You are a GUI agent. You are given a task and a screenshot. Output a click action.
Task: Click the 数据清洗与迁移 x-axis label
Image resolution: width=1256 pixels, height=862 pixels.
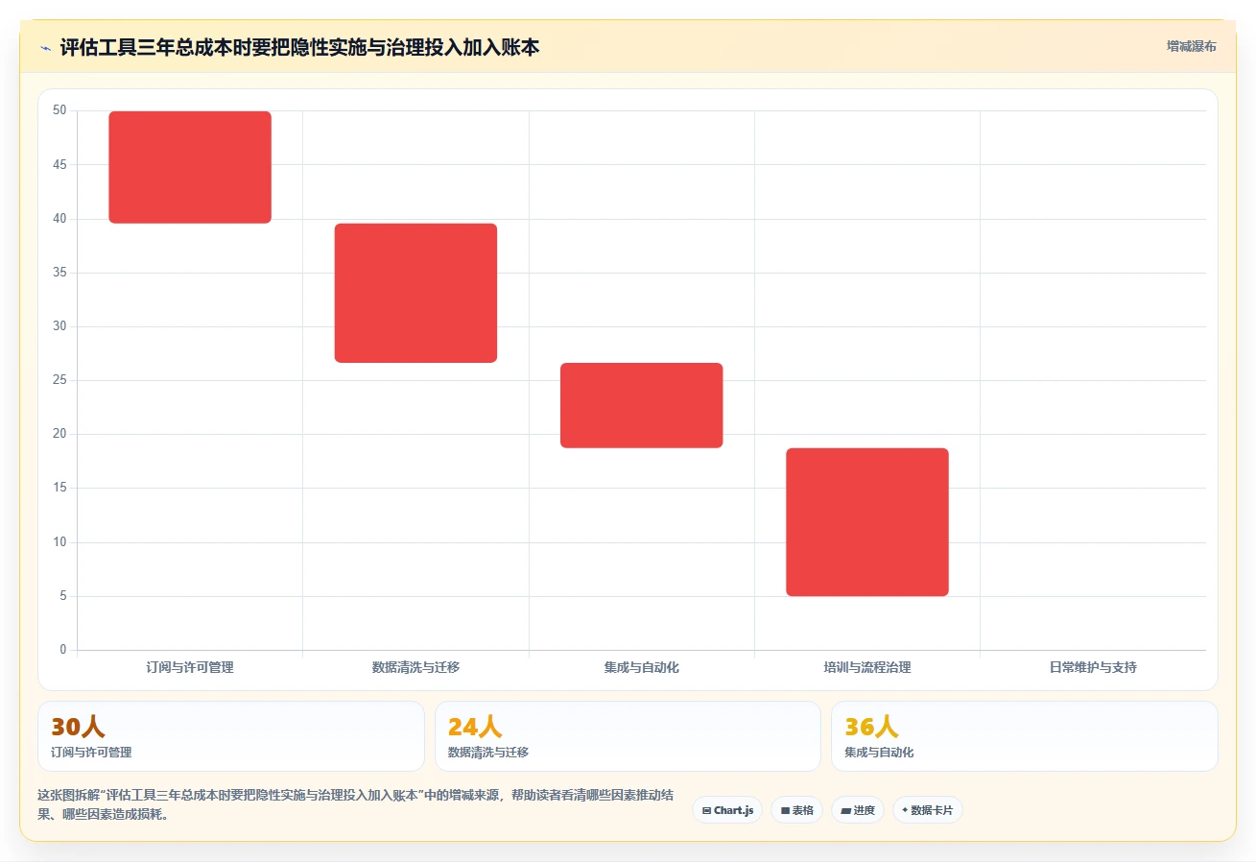click(415, 667)
